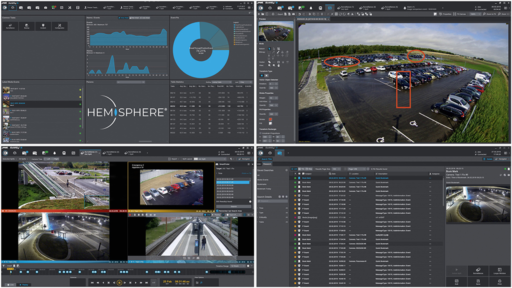Select the Replay tab at bottom left
This screenshot has height=288, width=512.
coord(23,284)
